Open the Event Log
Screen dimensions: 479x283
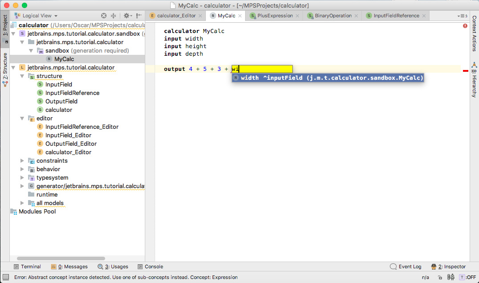pyautogui.click(x=405, y=267)
